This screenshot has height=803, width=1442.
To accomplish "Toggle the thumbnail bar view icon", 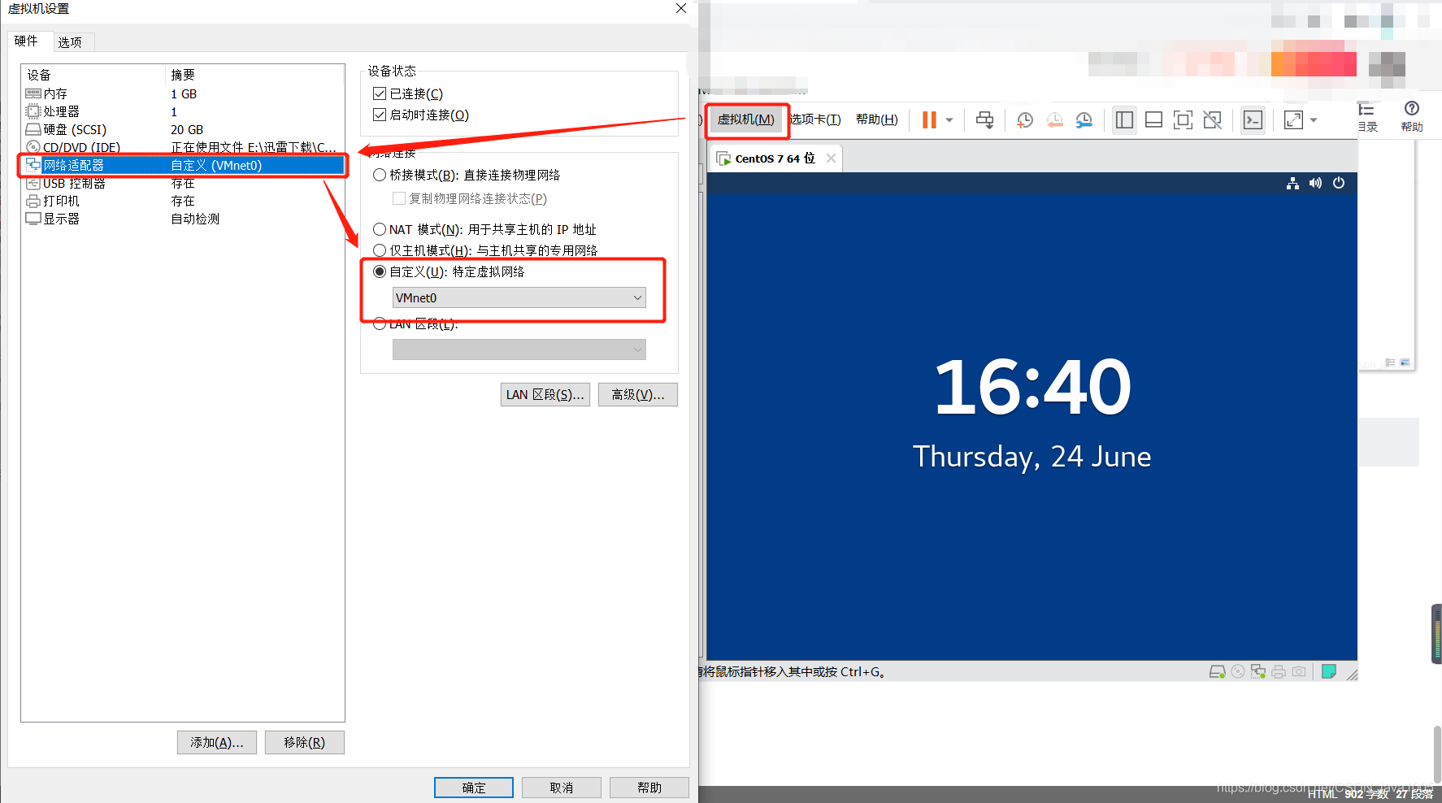I will point(1153,120).
